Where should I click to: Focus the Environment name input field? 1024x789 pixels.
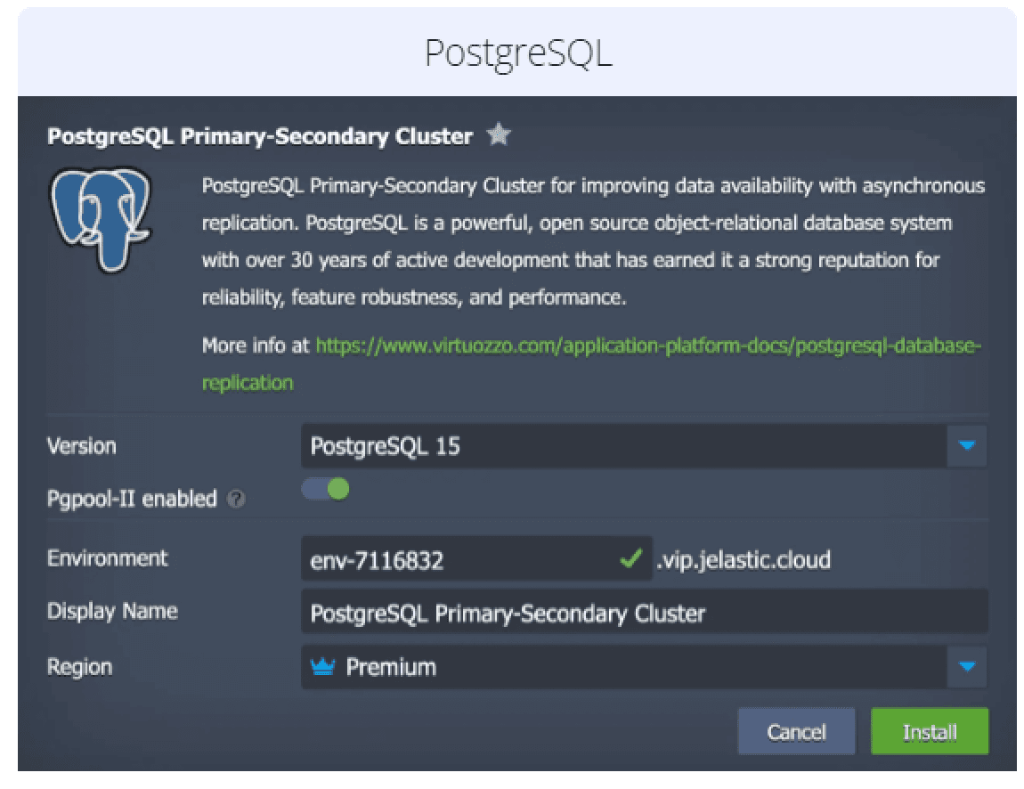(459, 560)
